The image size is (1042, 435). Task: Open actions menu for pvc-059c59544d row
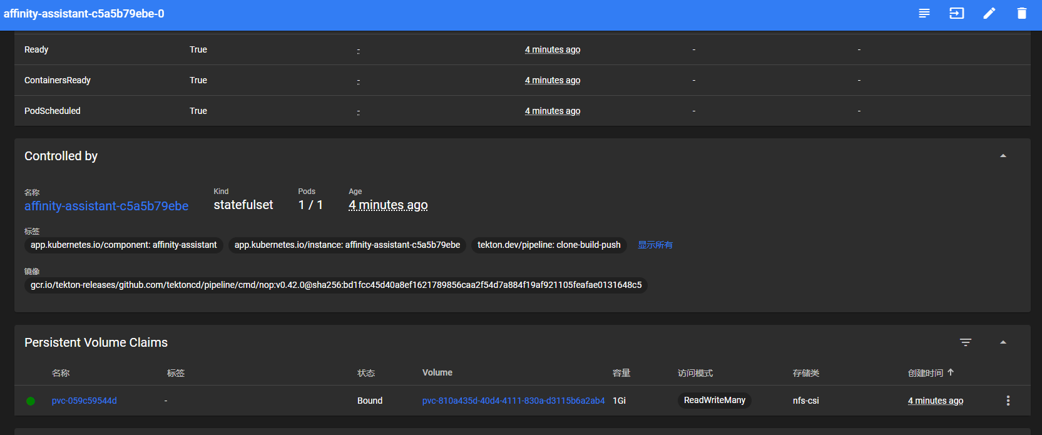coord(1008,401)
